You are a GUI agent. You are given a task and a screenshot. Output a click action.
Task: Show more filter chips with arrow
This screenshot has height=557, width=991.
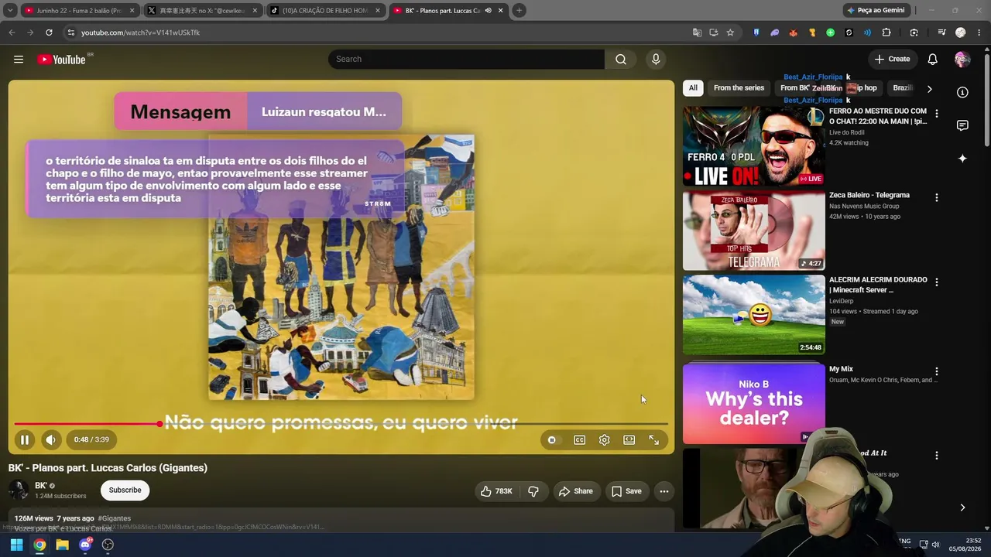point(930,89)
